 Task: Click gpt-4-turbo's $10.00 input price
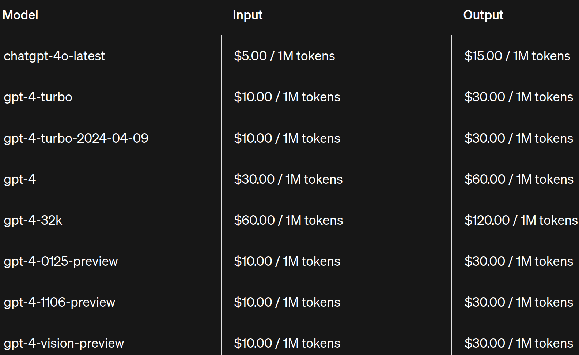[x=287, y=97]
